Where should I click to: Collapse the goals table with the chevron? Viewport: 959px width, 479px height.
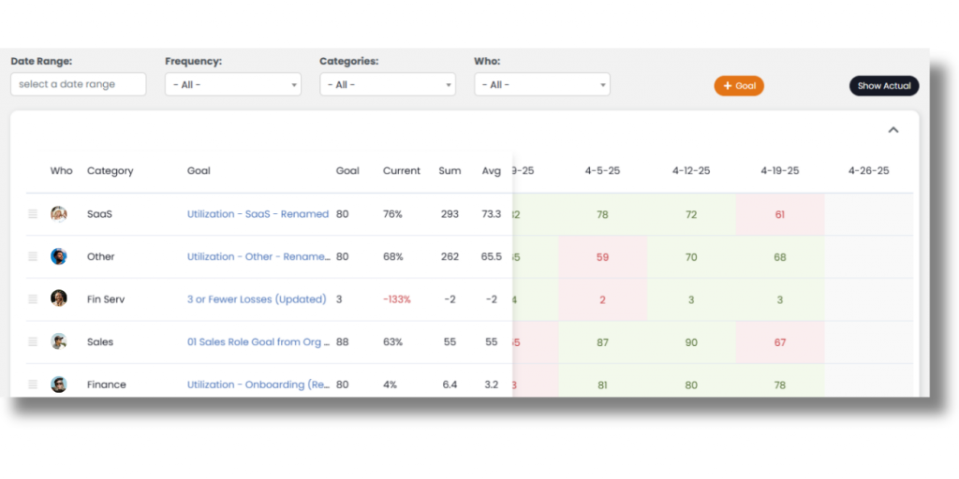click(x=893, y=130)
